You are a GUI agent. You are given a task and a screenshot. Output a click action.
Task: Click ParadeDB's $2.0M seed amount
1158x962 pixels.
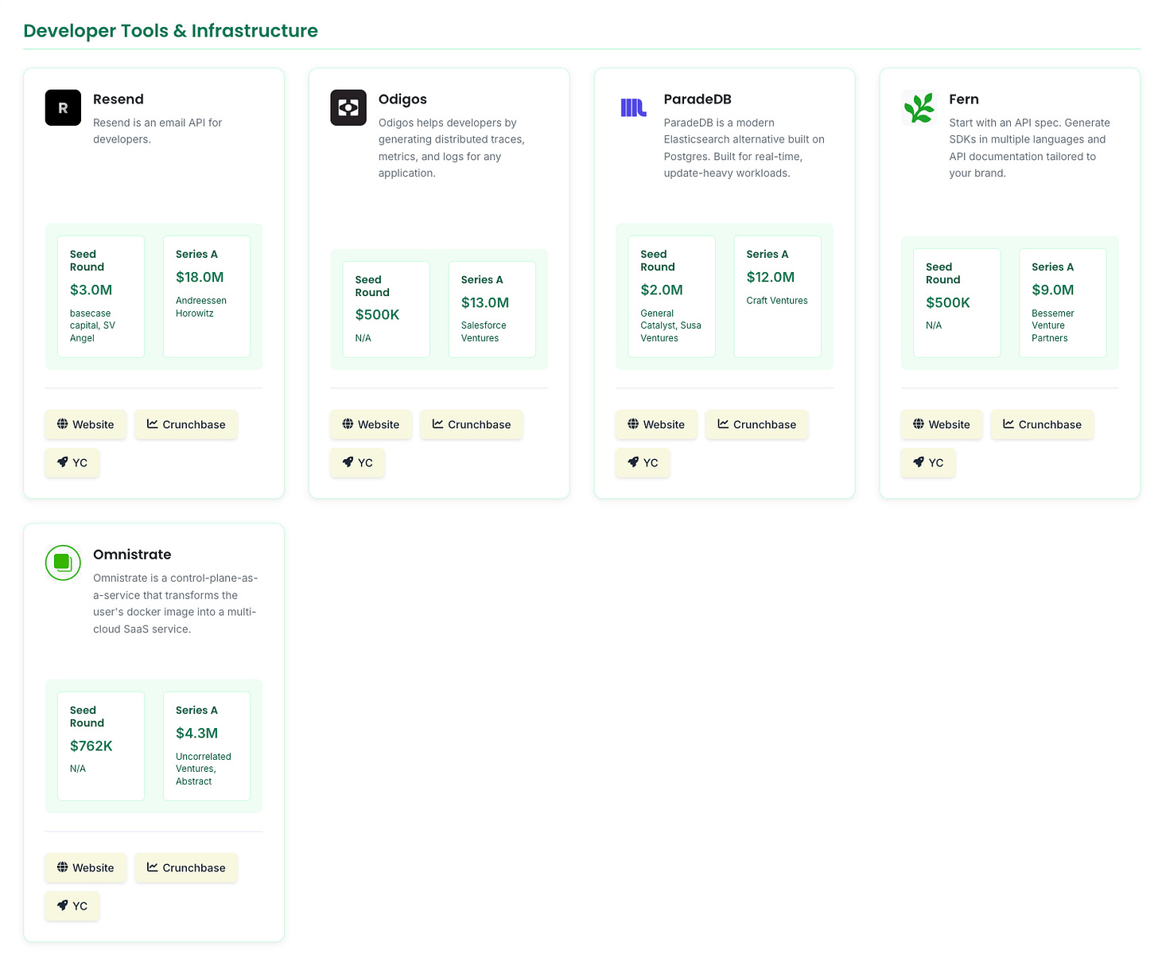point(662,290)
